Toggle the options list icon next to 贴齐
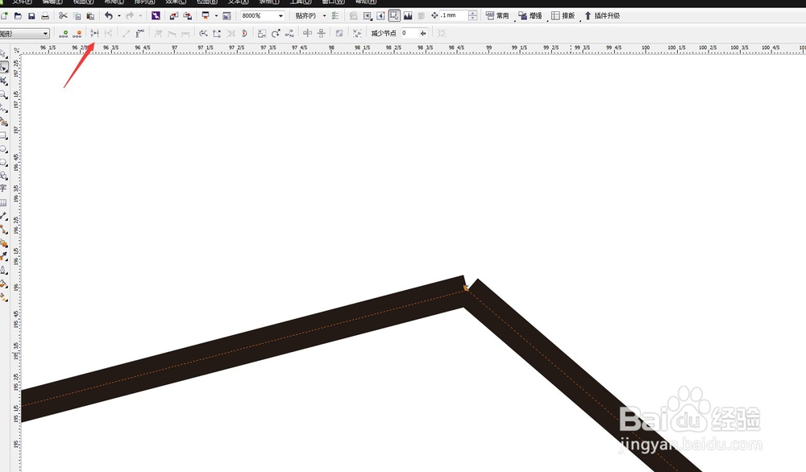 point(335,16)
